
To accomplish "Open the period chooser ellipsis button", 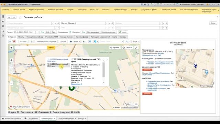I will point(37,32).
